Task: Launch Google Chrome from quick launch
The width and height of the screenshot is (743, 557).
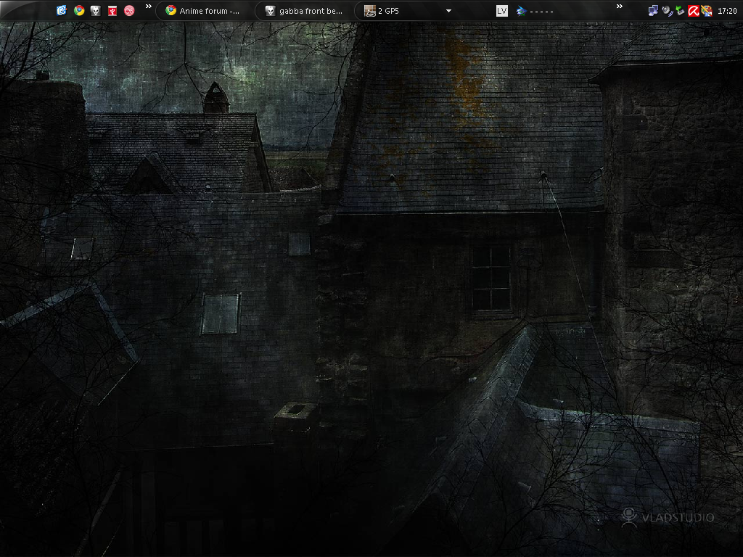Action: (x=79, y=10)
